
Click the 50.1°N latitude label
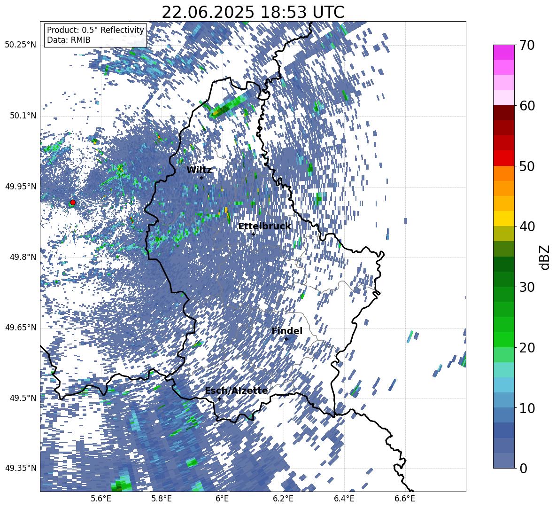click(23, 116)
